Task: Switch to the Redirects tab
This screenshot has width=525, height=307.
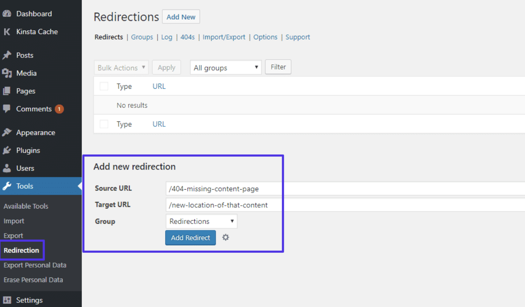Action: (x=109, y=37)
